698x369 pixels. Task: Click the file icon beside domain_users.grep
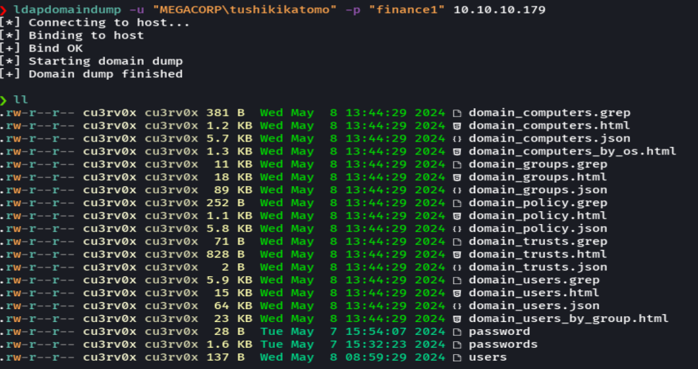(x=457, y=281)
